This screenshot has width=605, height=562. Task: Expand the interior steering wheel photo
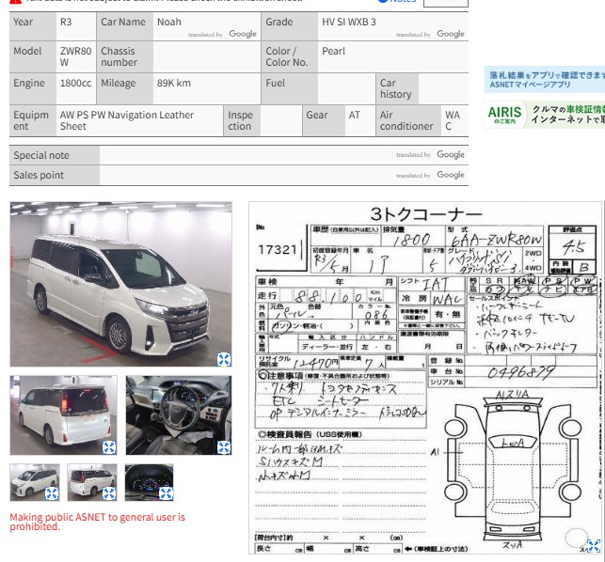(224, 447)
